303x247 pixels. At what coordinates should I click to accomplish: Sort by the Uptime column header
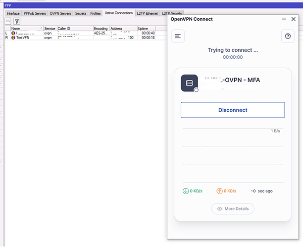[x=146, y=29]
